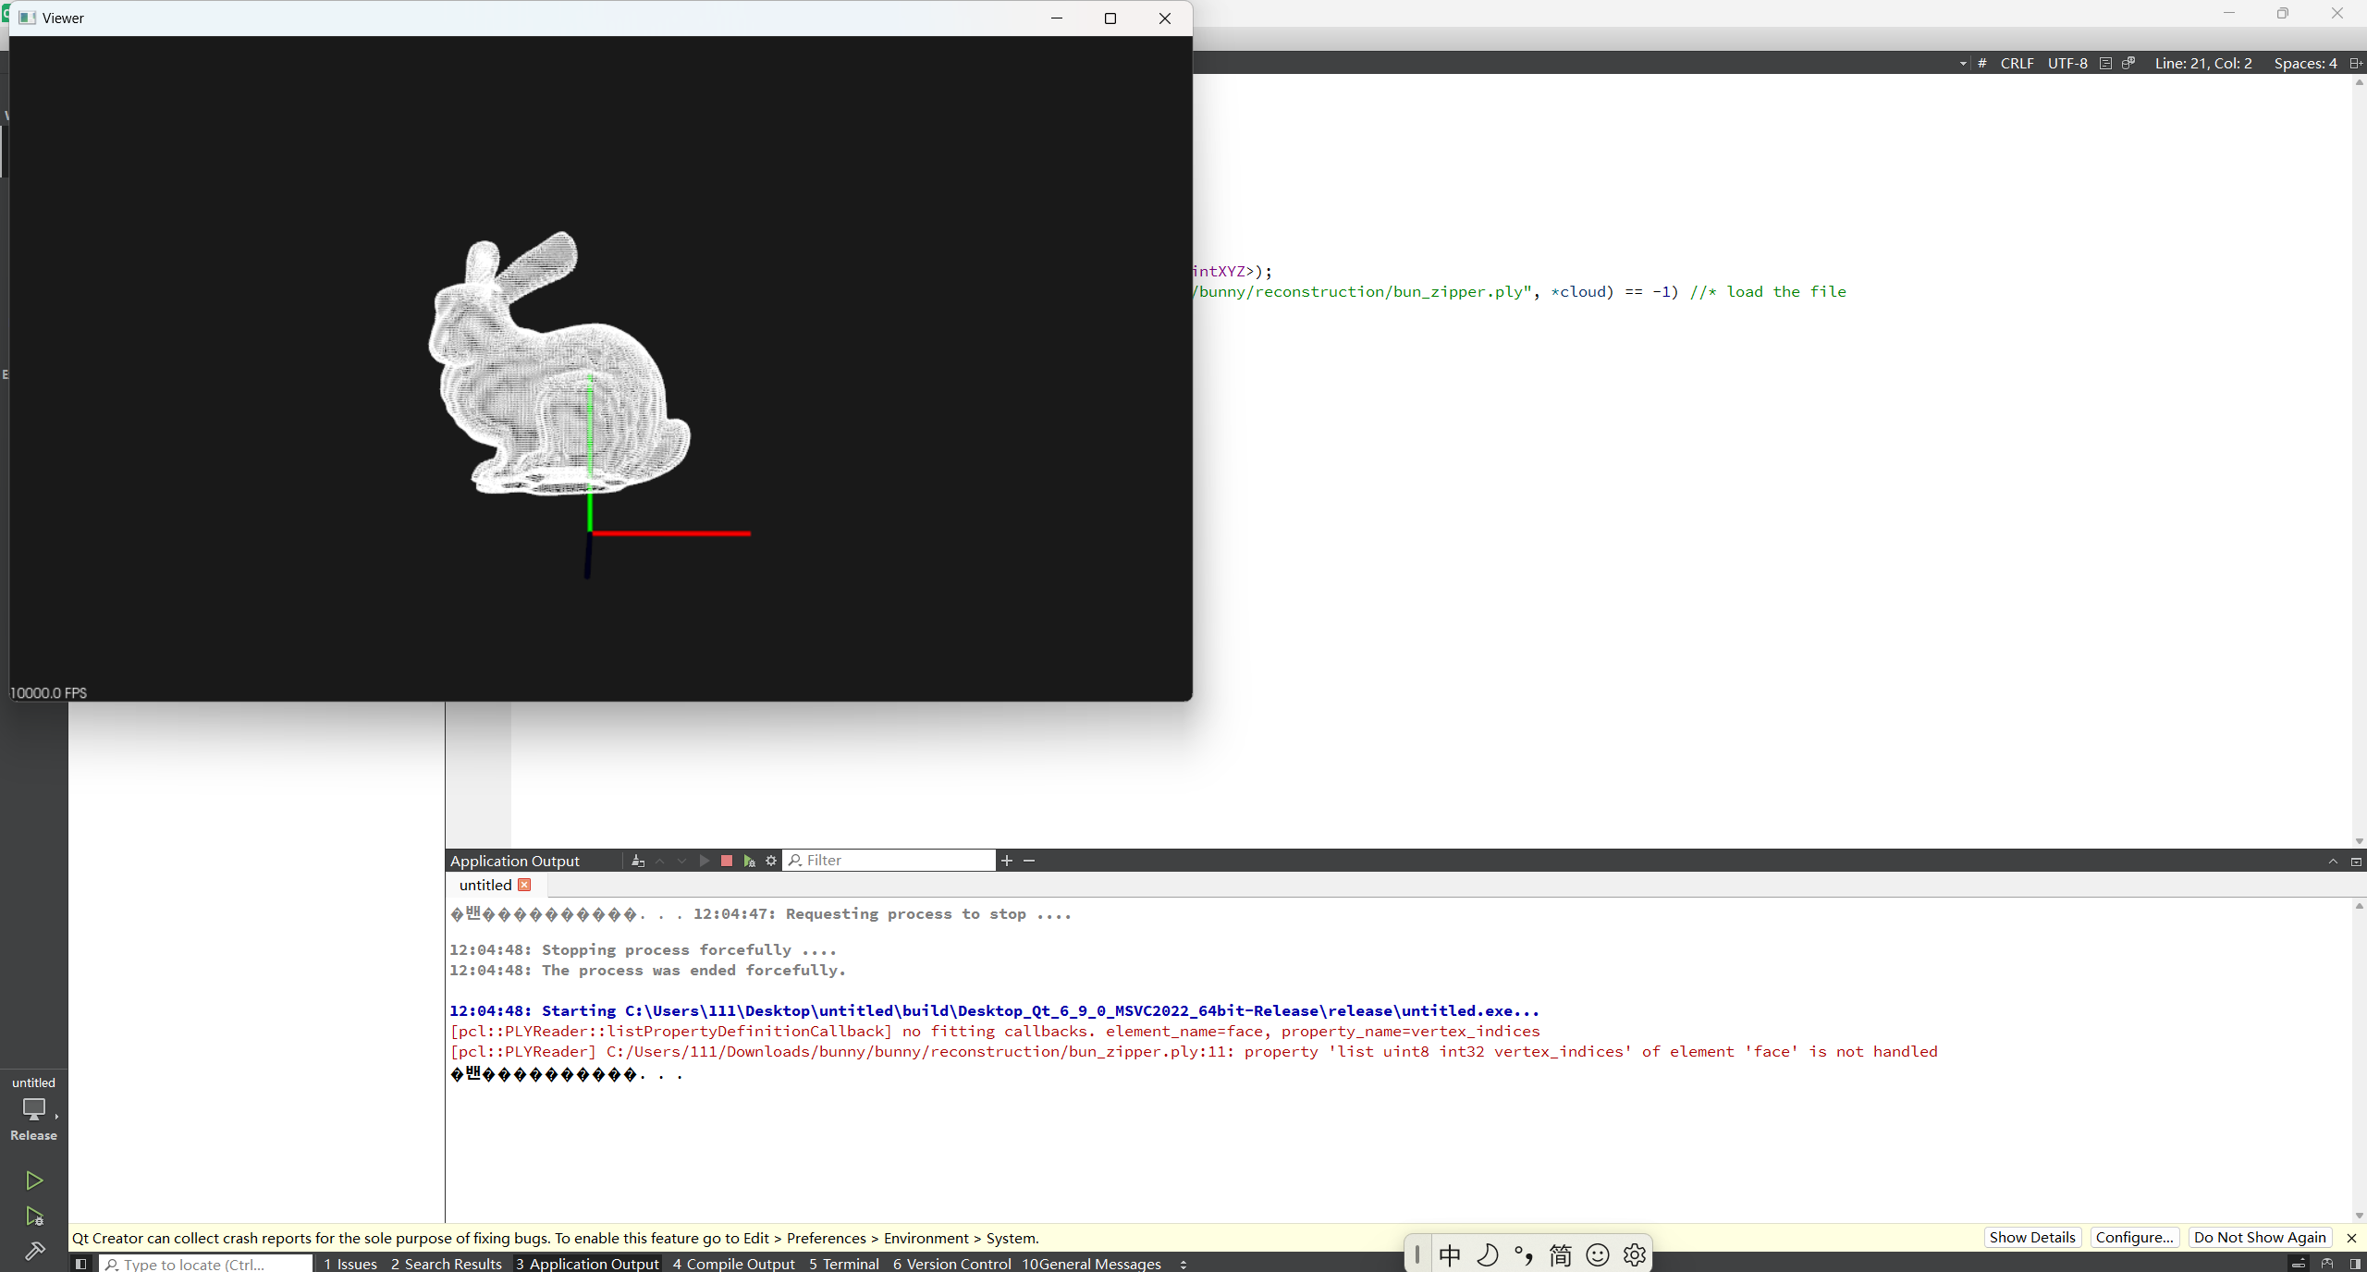Stop the running process with red square

click(727, 861)
